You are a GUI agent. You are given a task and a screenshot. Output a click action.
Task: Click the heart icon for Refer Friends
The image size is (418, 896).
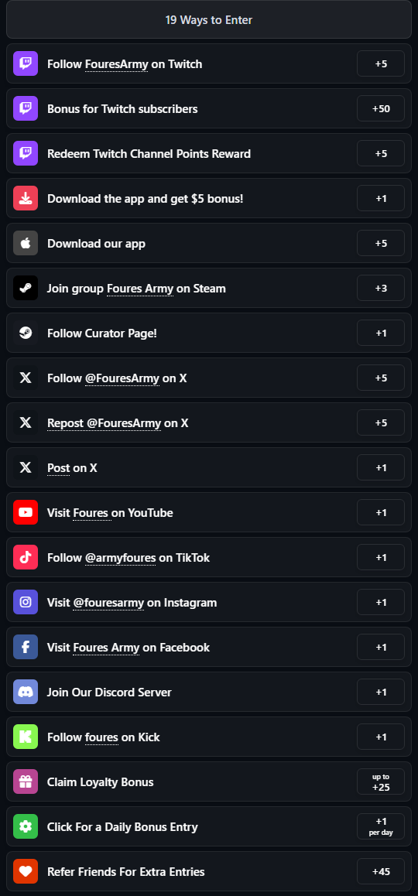click(x=26, y=871)
